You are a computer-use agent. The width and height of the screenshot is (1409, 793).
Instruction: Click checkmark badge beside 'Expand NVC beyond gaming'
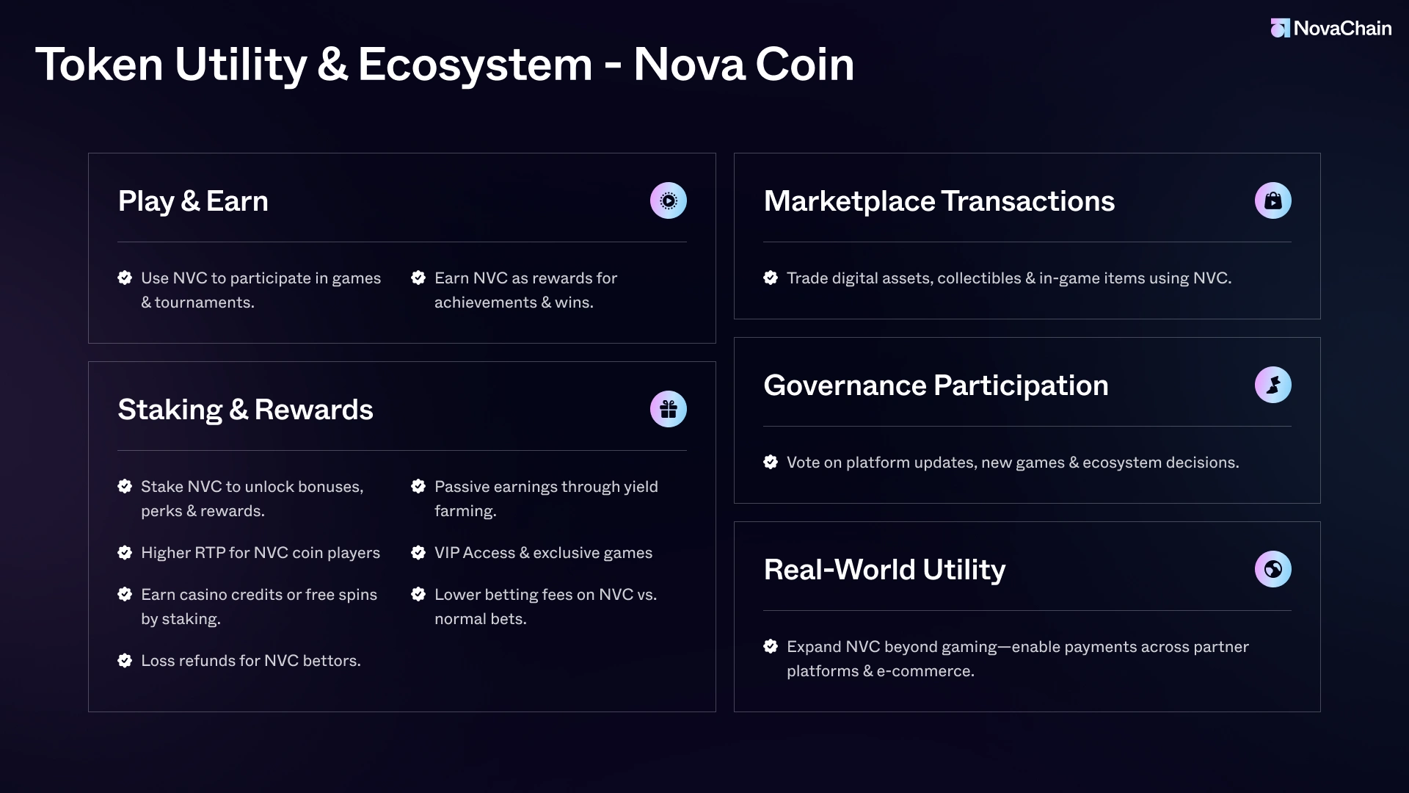click(771, 646)
